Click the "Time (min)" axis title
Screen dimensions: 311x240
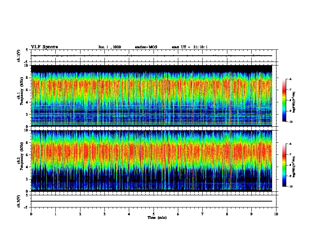157,218
